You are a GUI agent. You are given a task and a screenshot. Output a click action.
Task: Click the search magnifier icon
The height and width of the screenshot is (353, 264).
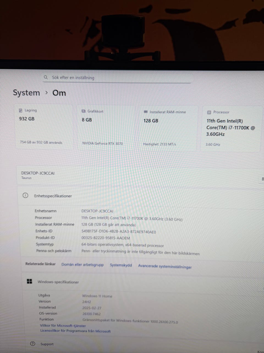pos(46,77)
